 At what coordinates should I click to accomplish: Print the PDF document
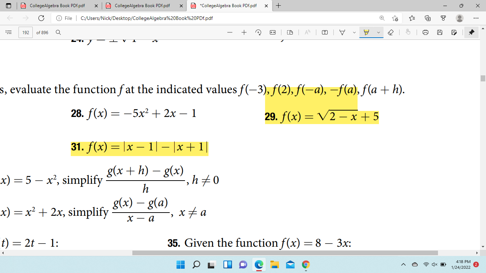click(x=425, y=32)
